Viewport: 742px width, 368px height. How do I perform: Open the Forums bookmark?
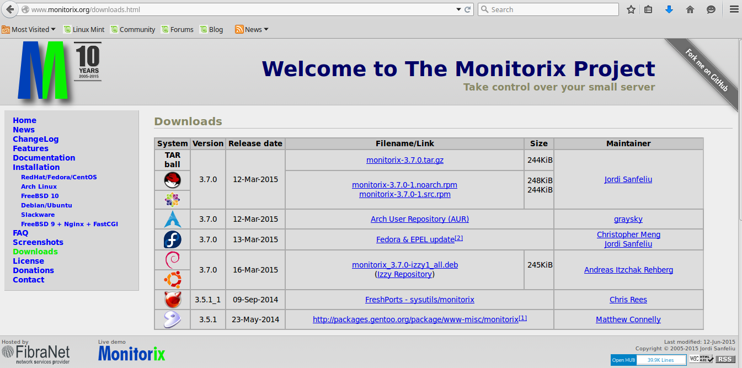pyautogui.click(x=177, y=29)
